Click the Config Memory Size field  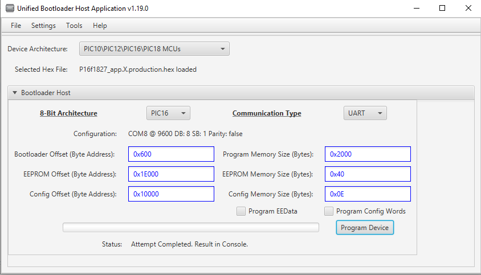pyautogui.click(x=368, y=194)
